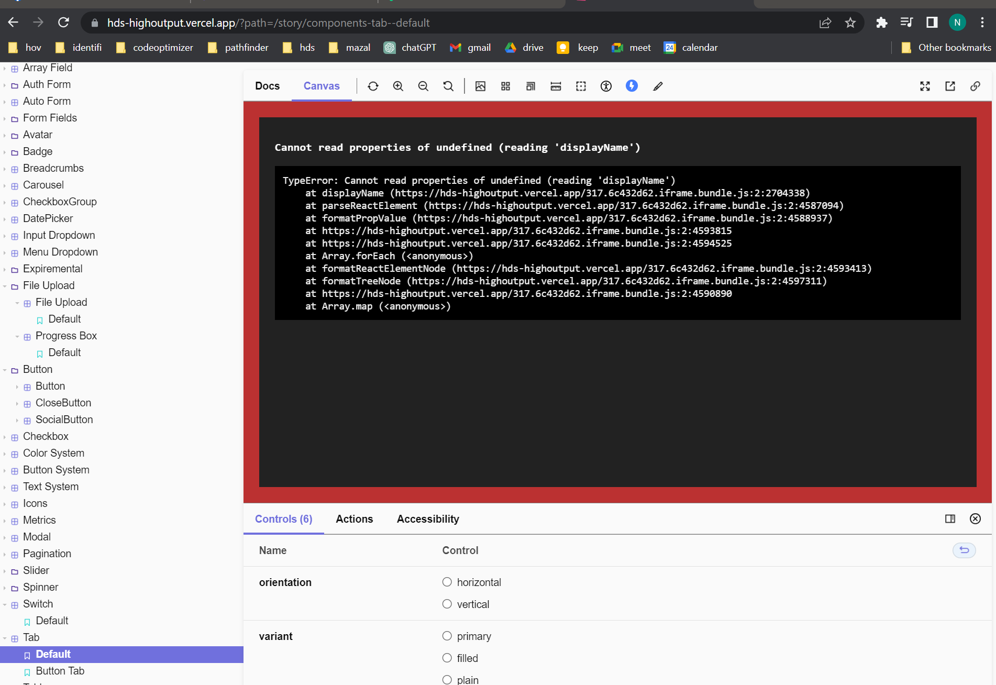This screenshot has height=685, width=996.
Task: Expand the CloseButton component
Action: 63,403
